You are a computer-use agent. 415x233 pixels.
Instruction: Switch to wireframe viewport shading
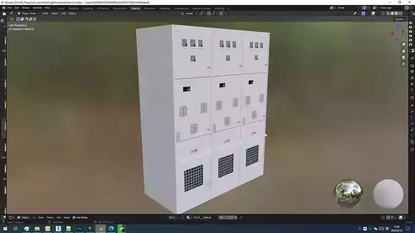[x=388, y=13]
